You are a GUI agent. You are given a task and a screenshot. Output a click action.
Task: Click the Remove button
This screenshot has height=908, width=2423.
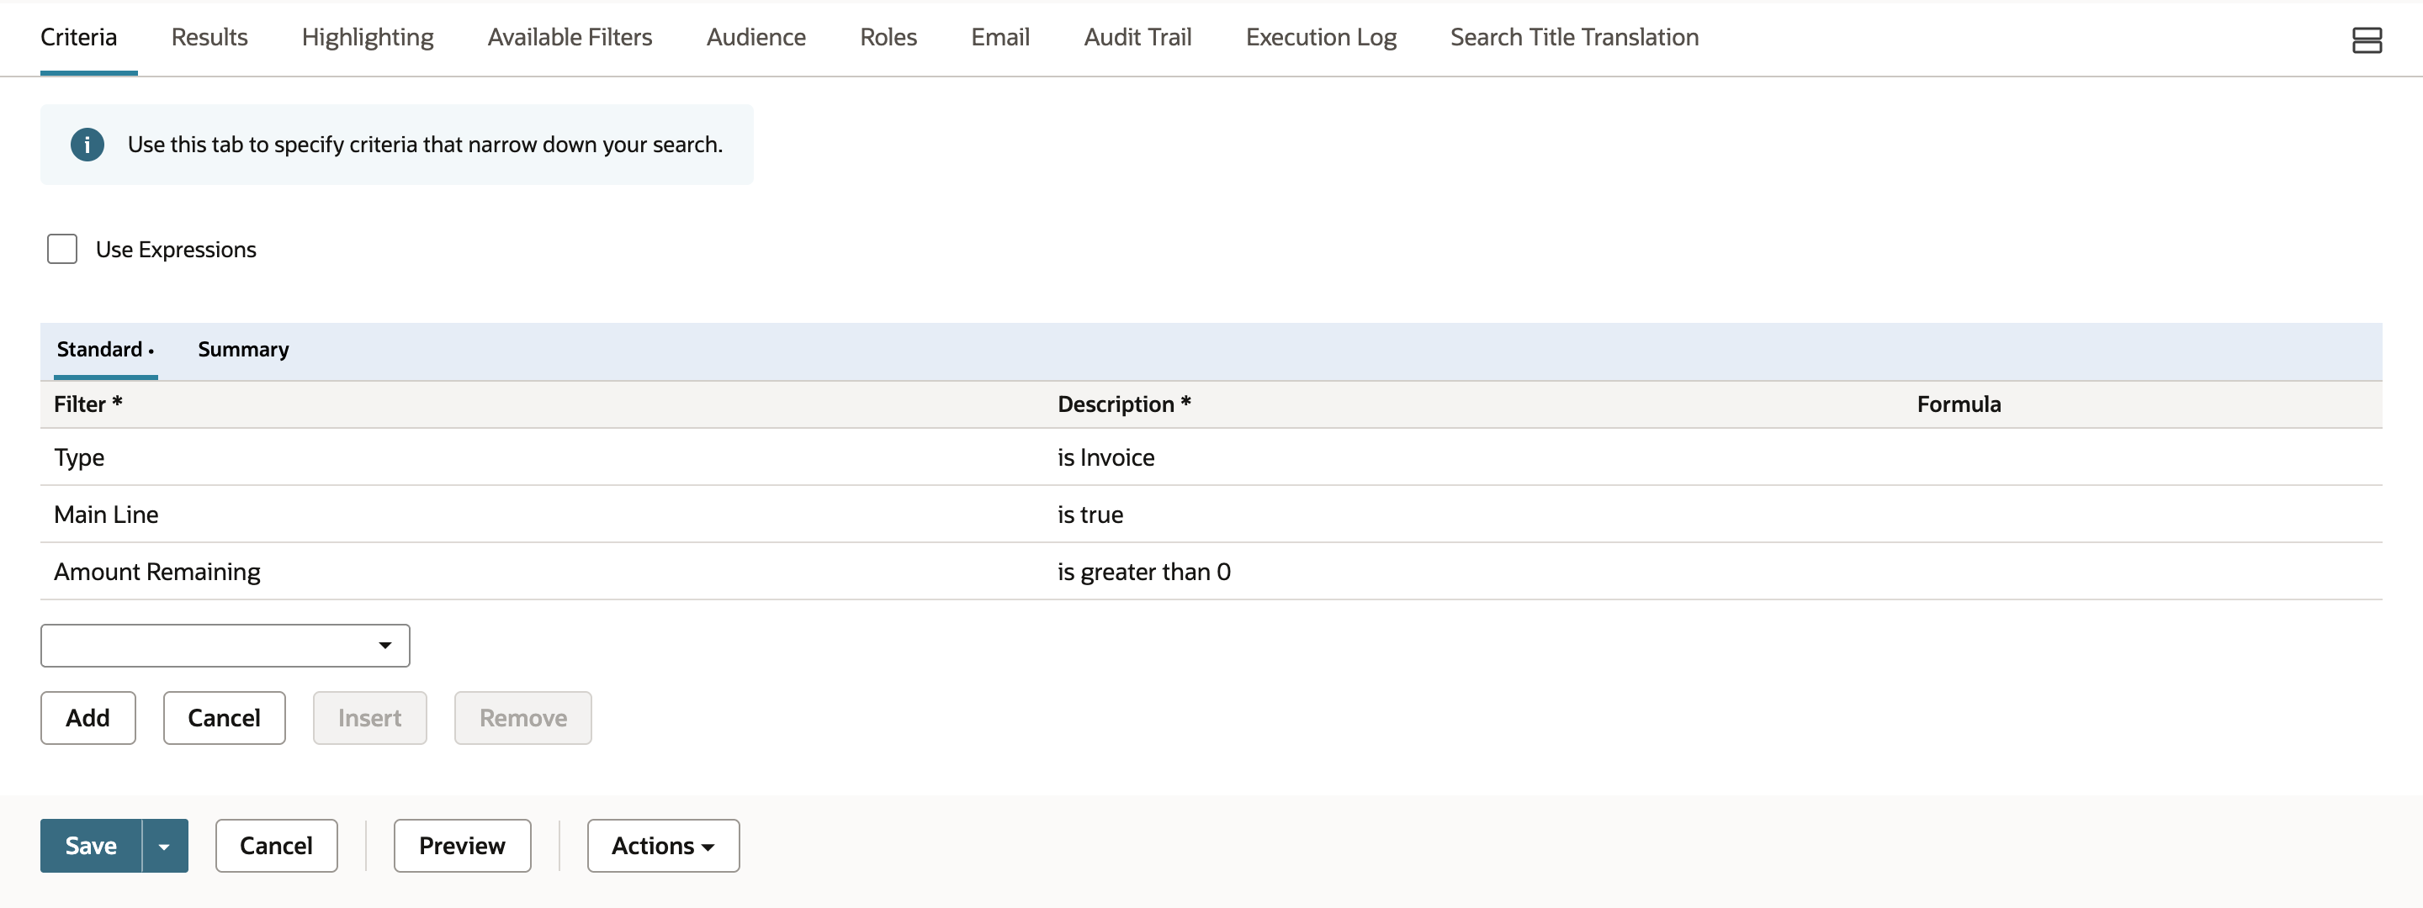[523, 717]
